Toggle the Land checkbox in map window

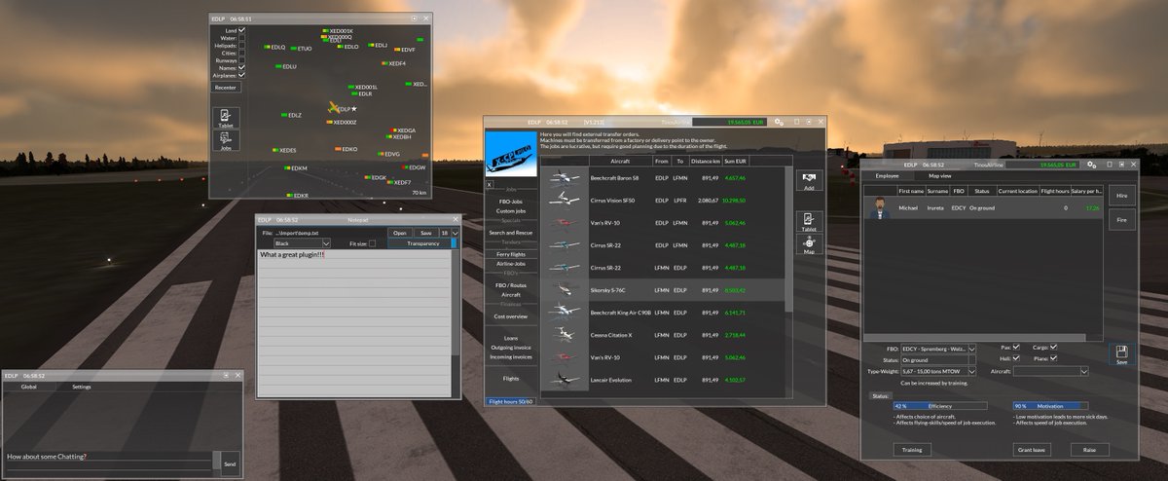point(242,30)
